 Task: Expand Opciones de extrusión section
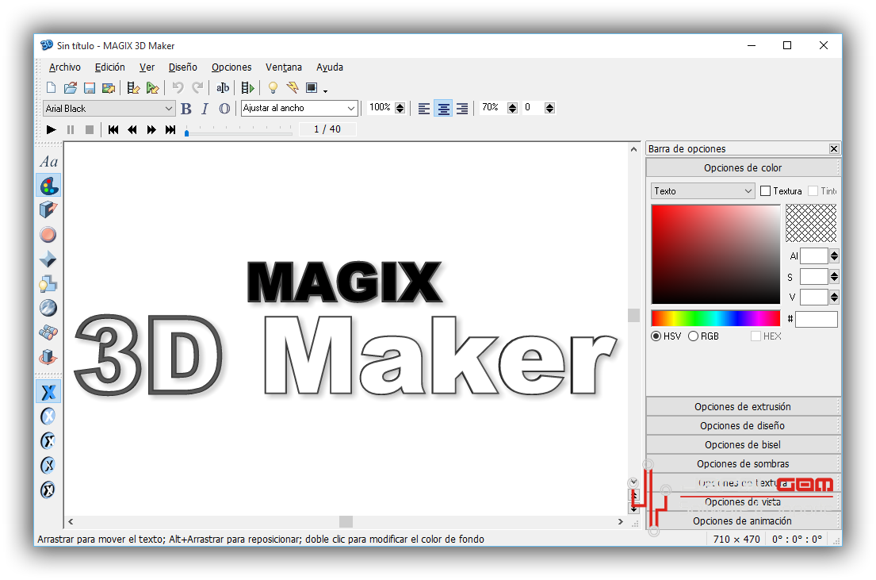743,406
